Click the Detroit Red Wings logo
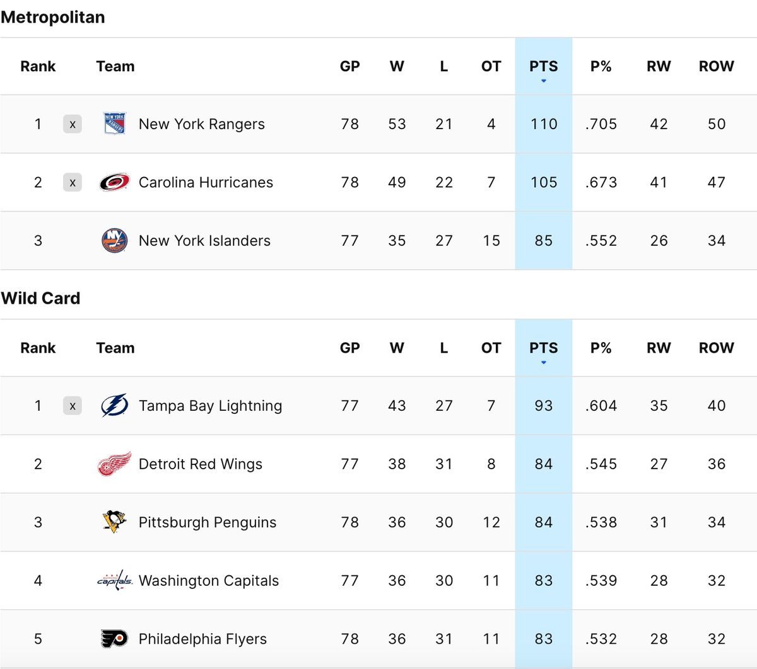The width and height of the screenshot is (757, 669). 115,464
